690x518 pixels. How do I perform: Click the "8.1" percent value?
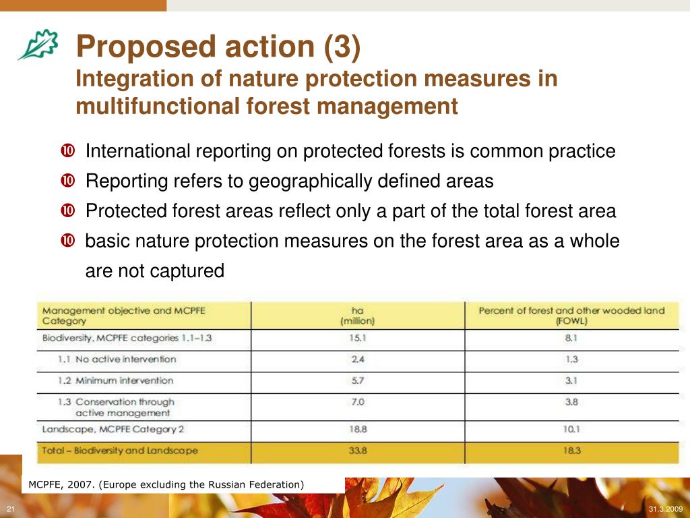click(571, 339)
